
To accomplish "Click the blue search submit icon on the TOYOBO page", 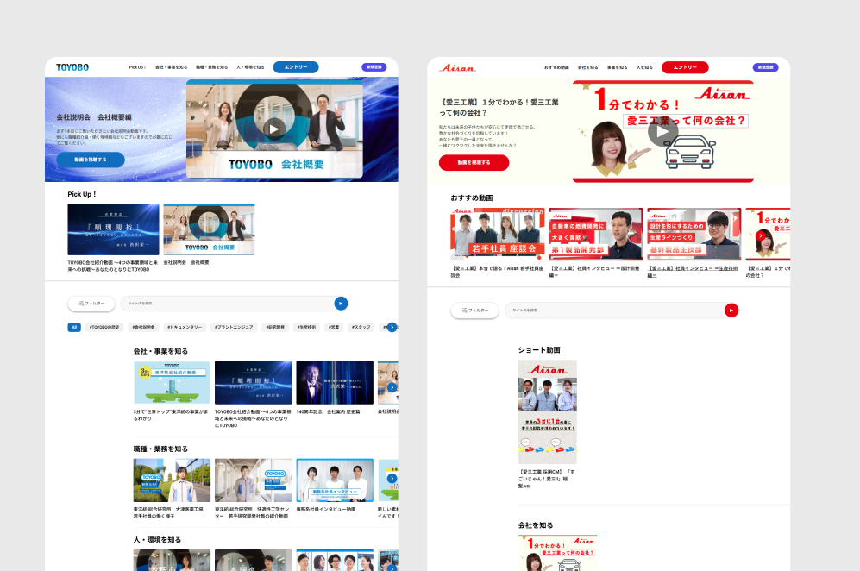I will click(341, 304).
